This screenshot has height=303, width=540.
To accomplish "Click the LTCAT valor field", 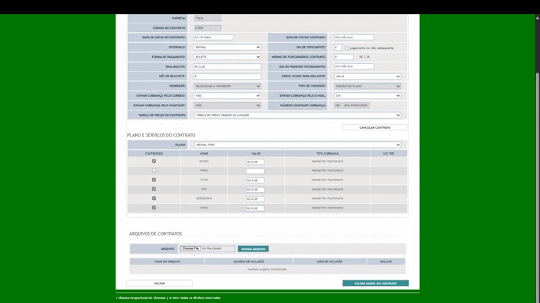I will point(255,180).
